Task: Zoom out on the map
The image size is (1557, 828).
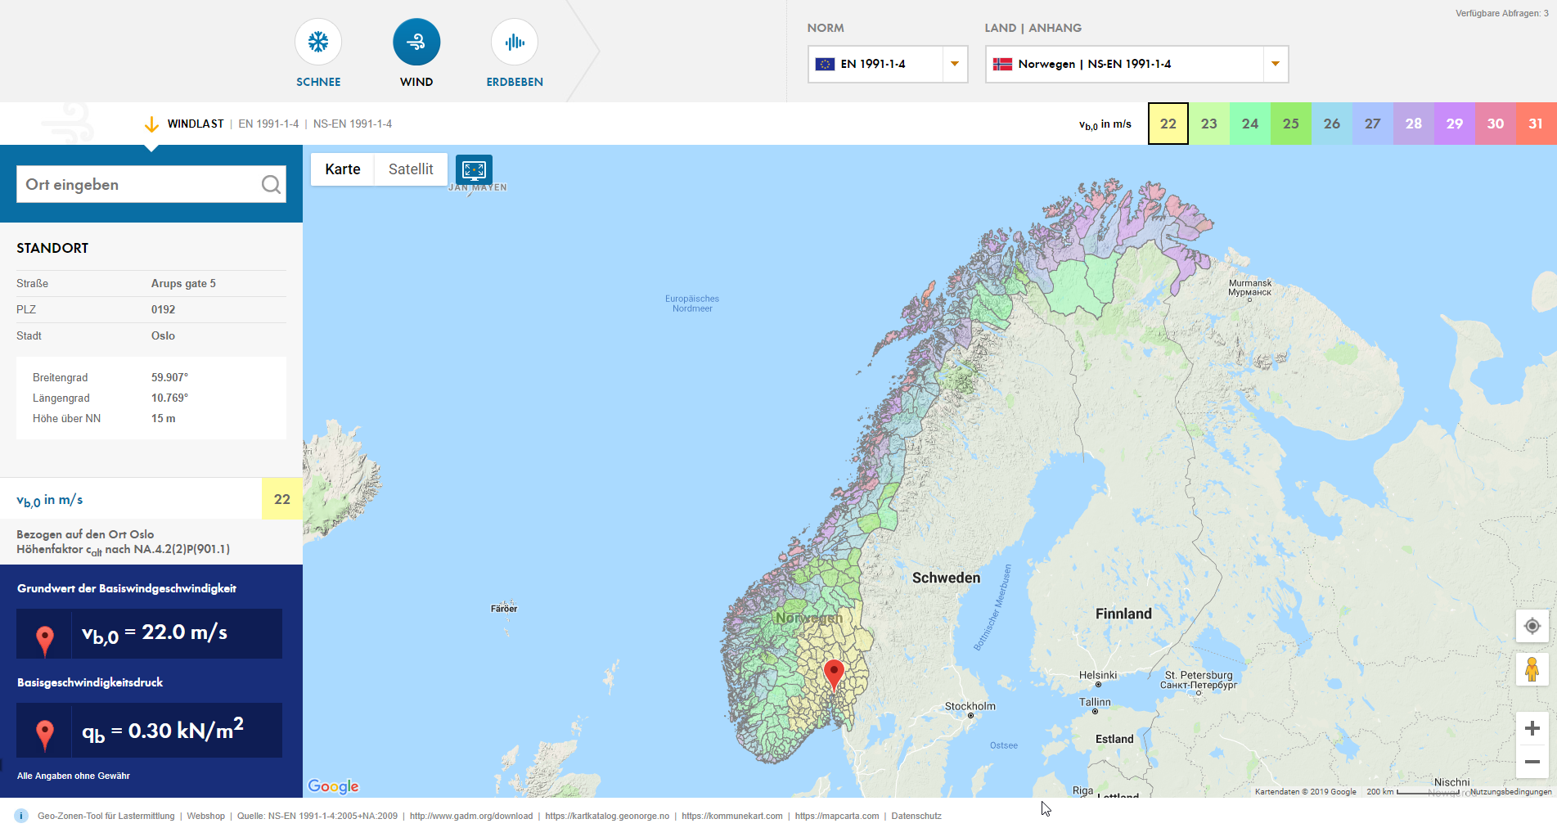Action: point(1532,762)
